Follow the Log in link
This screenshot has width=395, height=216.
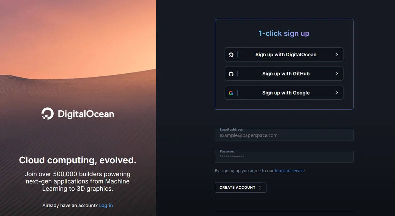(x=106, y=205)
